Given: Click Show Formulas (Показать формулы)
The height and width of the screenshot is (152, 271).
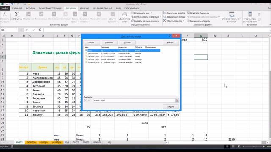Looking at the screenshot, I should [x=198, y=13].
